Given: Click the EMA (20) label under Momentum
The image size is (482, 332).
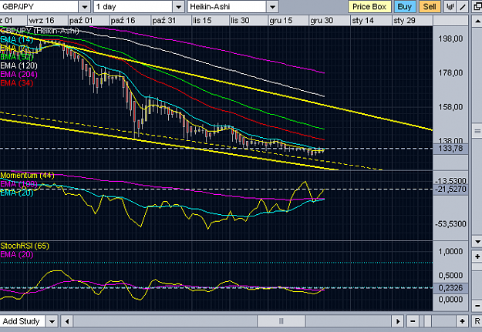Looking at the screenshot, I should pyautogui.click(x=17, y=193).
